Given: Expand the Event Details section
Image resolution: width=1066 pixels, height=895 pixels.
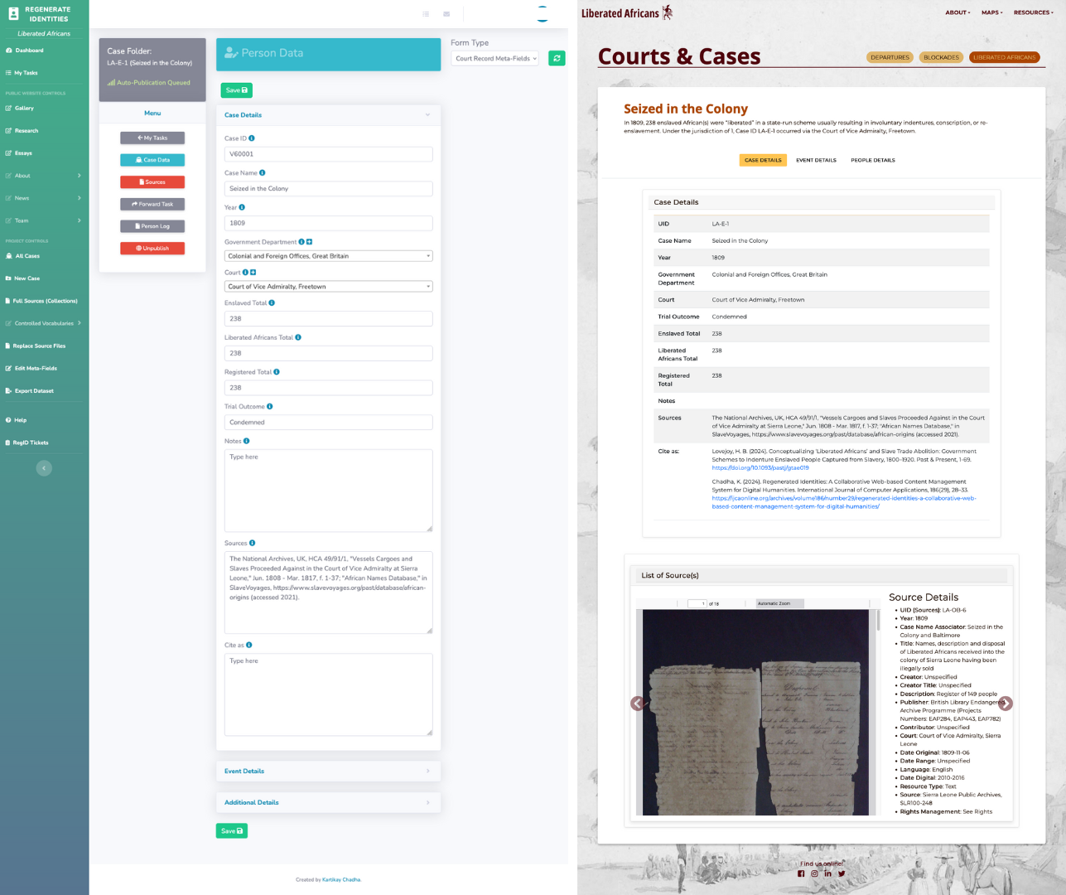Looking at the screenshot, I should [x=328, y=772].
